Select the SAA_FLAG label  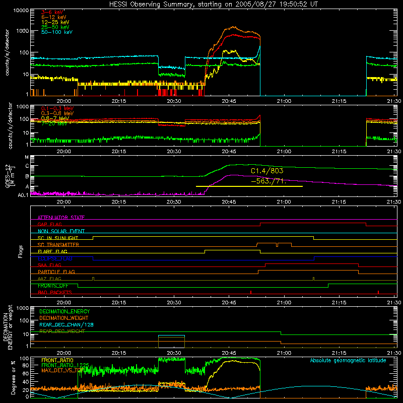point(49,265)
